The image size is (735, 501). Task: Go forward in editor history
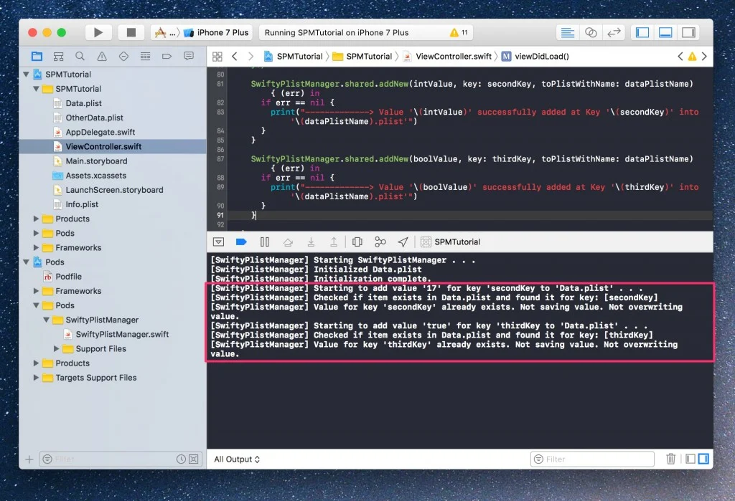coord(251,57)
